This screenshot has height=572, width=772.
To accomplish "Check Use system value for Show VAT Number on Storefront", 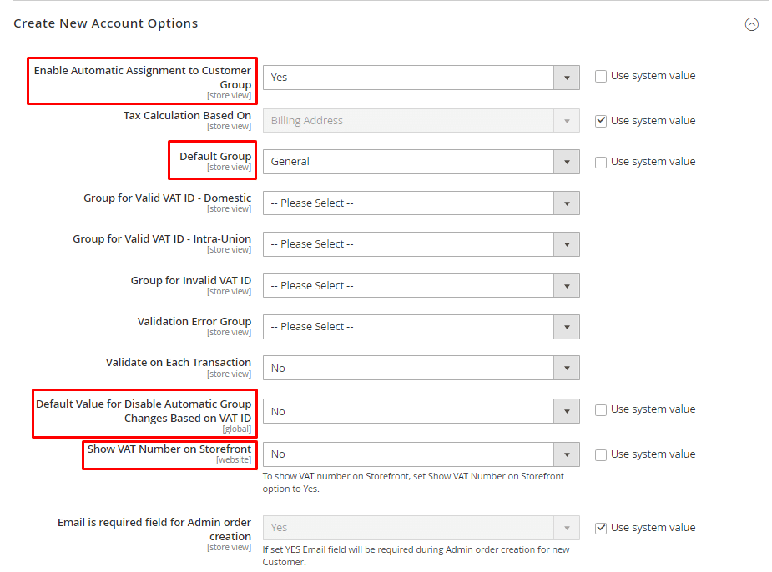I will pos(600,454).
